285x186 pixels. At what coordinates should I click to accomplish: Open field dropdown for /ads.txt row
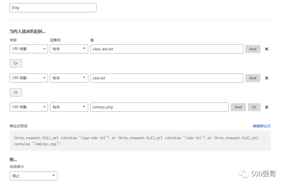pos(29,78)
